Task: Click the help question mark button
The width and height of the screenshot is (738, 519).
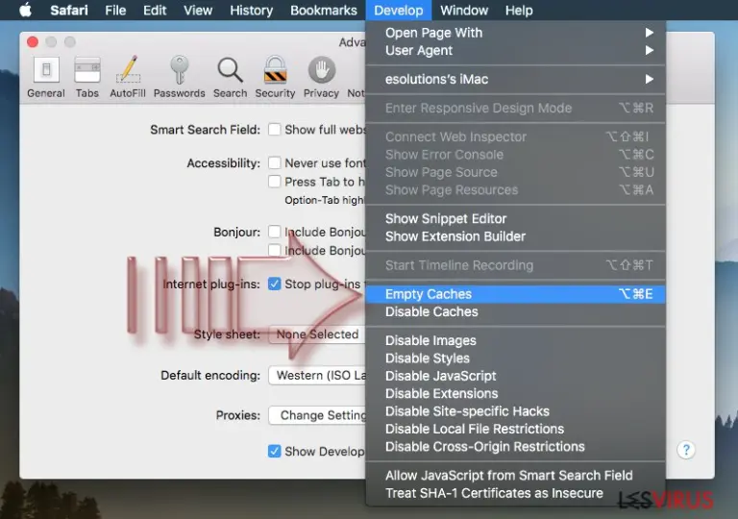Action: pos(686,450)
